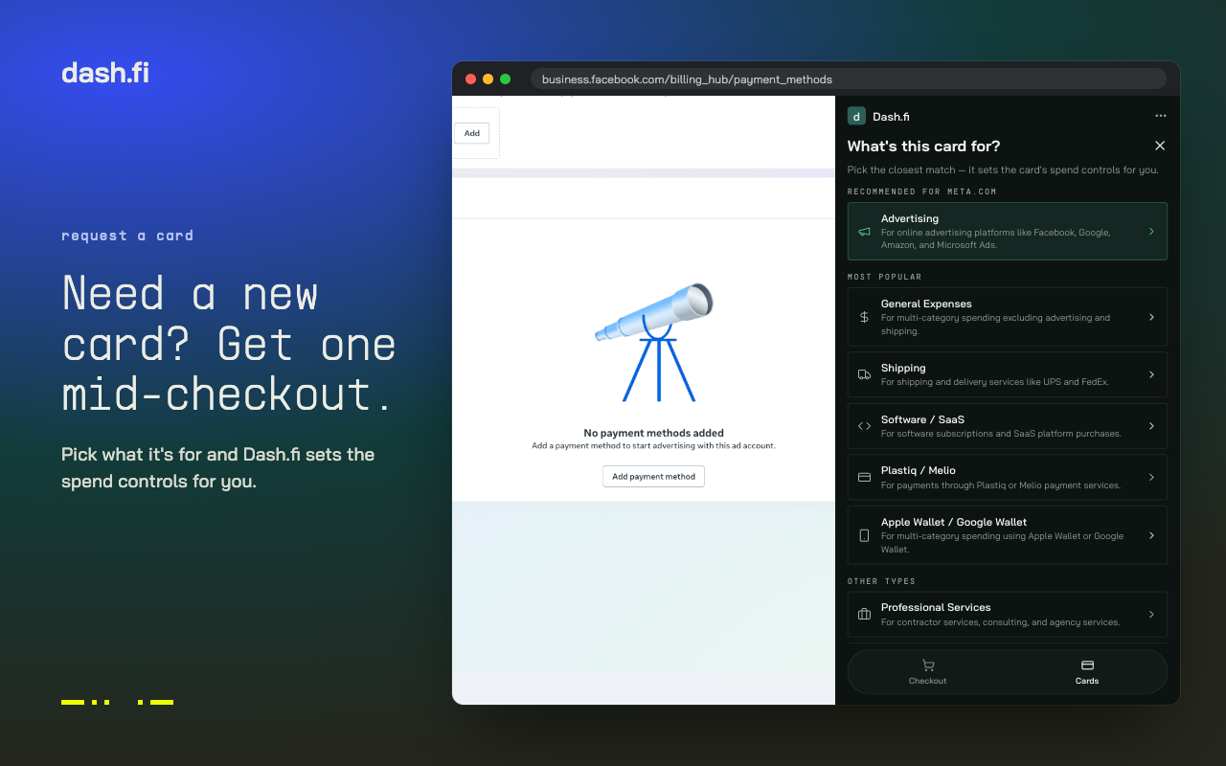Screen dimensions: 1226x766
Task: Click the phone Apple Wallet / Google Wallet icon
Action: [864, 535]
